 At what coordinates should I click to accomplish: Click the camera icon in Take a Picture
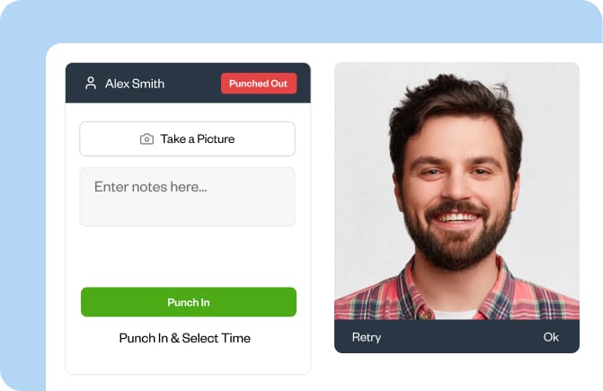tap(146, 138)
